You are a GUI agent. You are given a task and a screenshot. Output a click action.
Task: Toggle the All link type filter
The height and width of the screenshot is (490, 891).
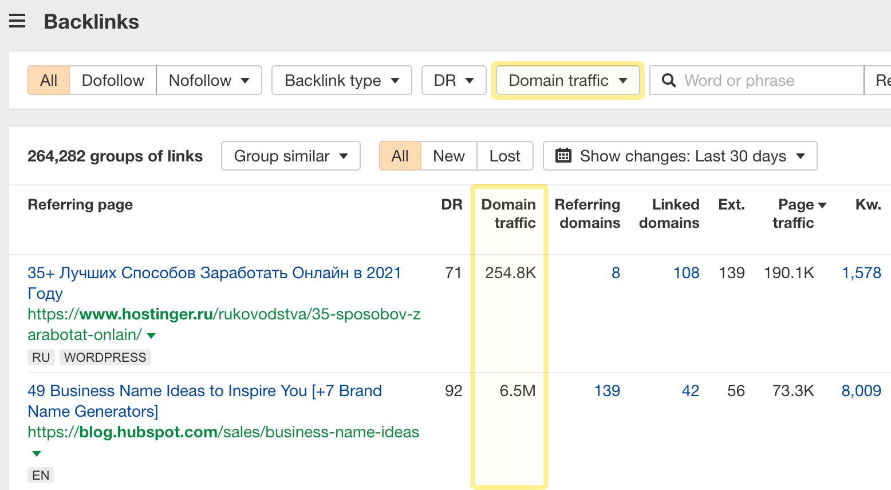click(x=49, y=81)
